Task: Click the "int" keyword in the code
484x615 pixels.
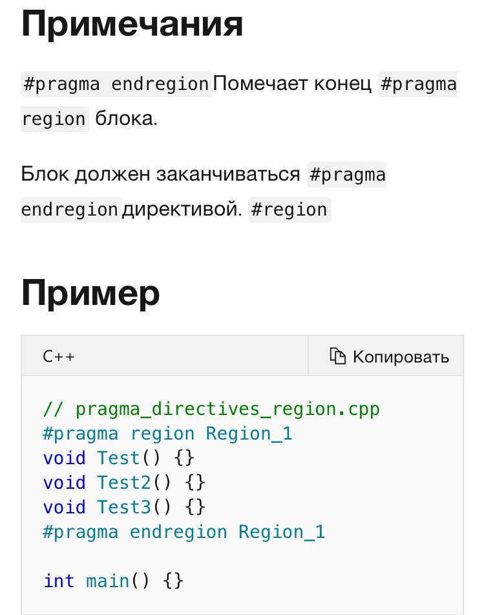Action: tap(59, 581)
